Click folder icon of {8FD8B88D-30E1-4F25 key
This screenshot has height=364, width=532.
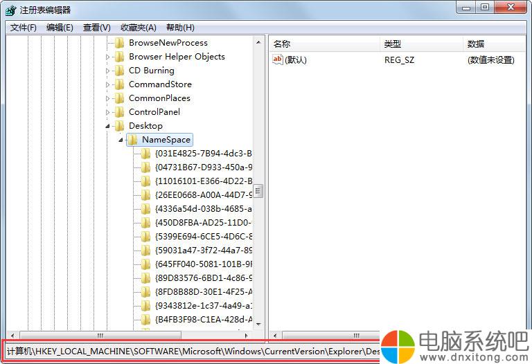click(x=146, y=292)
